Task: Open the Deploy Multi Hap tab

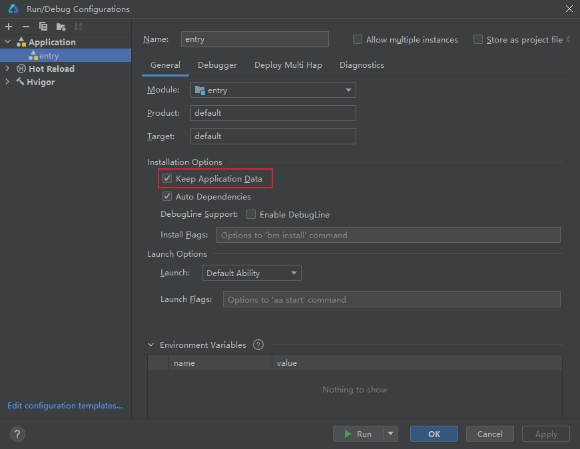Action: pyautogui.click(x=288, y=65)
